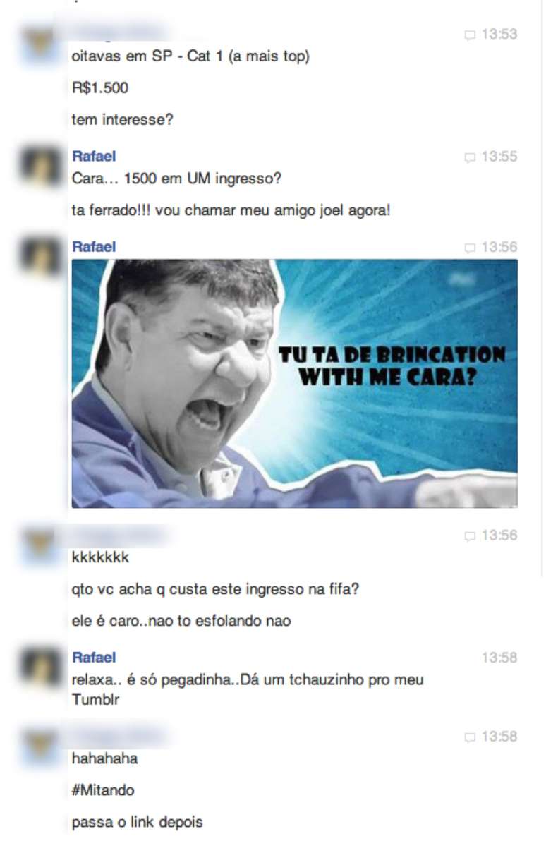Click the blurred sender name above kkkkkkk
This screenshot has width=546, height=853.
tap(120, 536)
